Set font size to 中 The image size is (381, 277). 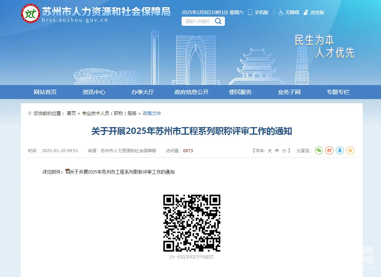(x=277, y=151)
